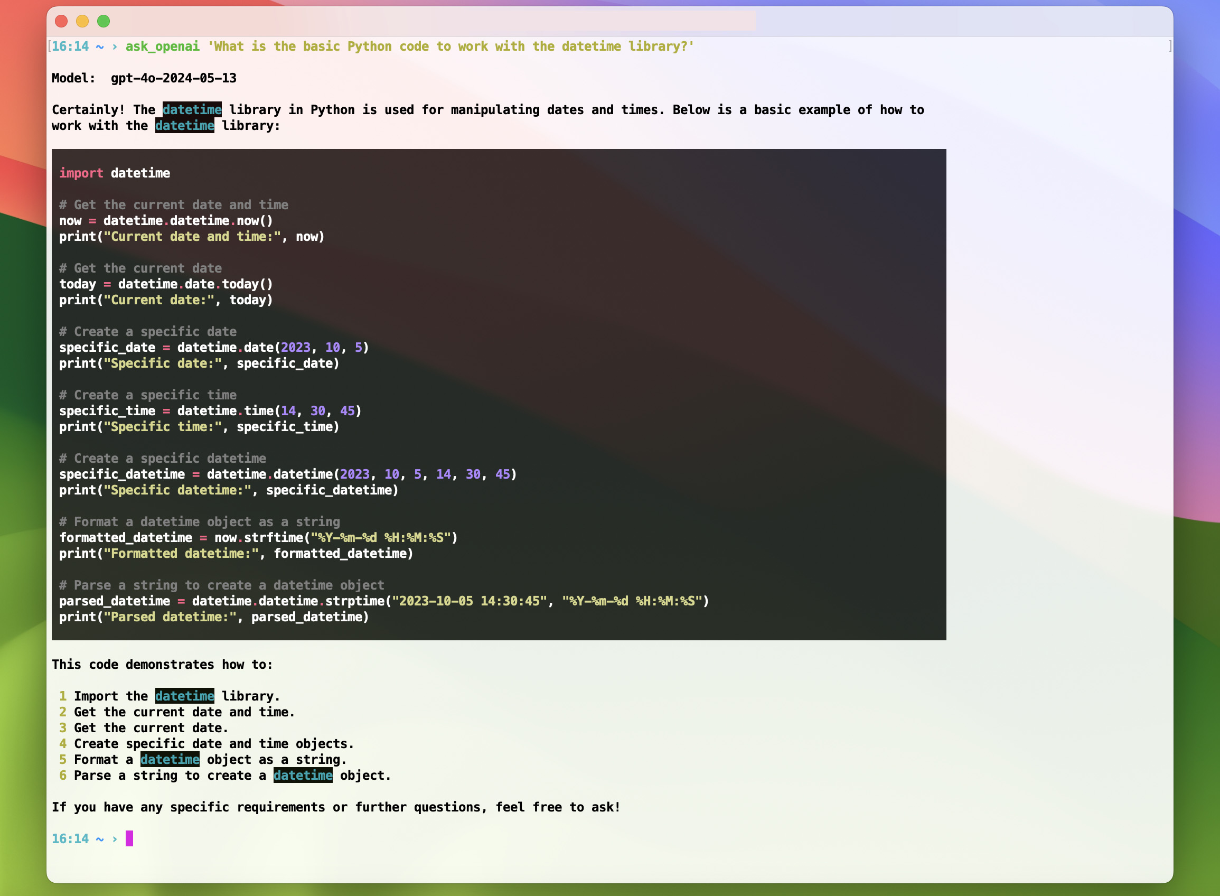Click the '# Create a specific datetime' comment
1220x896 pixels.
(163, 459)
